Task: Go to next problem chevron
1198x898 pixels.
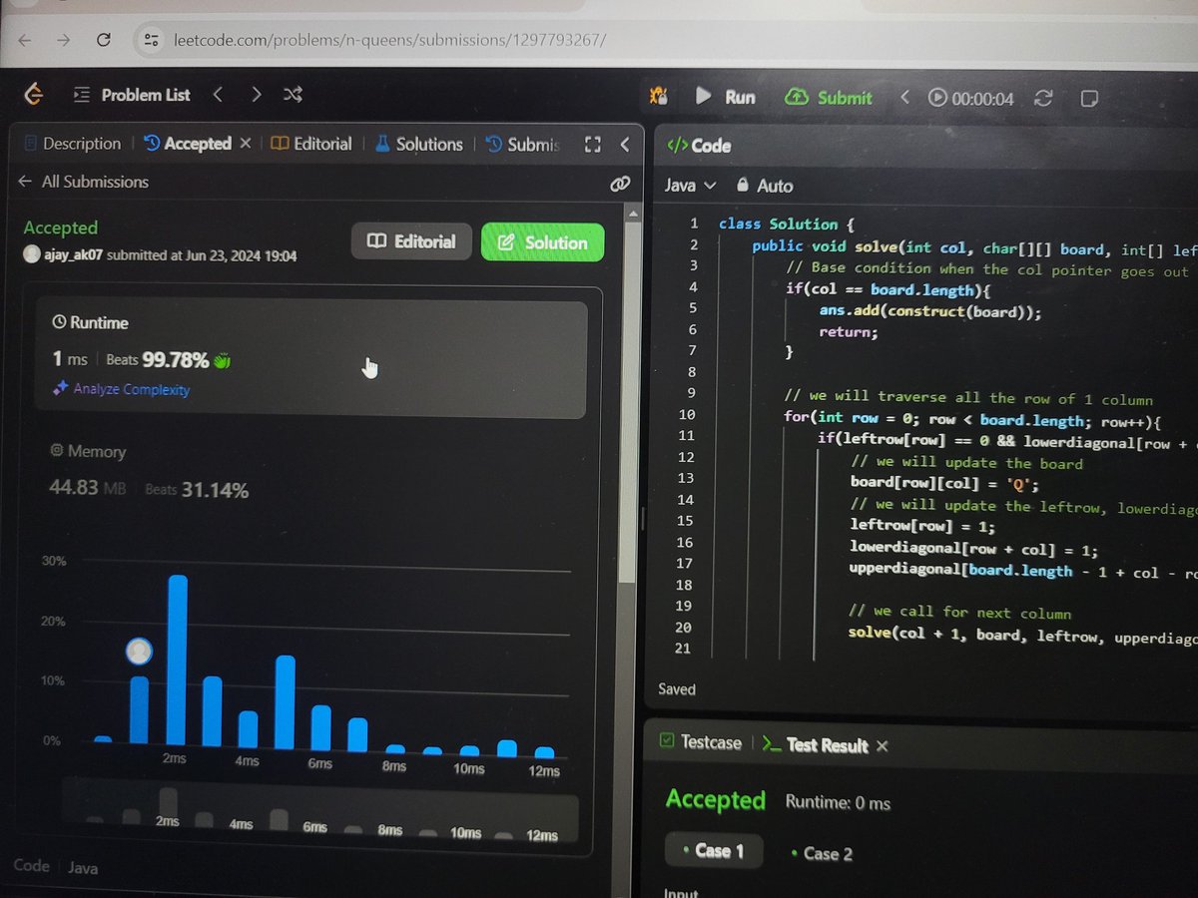Action: 257,95
